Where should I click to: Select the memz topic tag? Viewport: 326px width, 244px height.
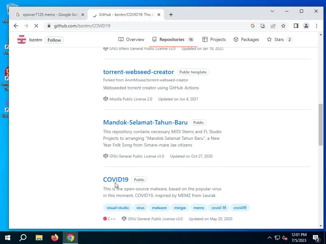coord(199,208)
